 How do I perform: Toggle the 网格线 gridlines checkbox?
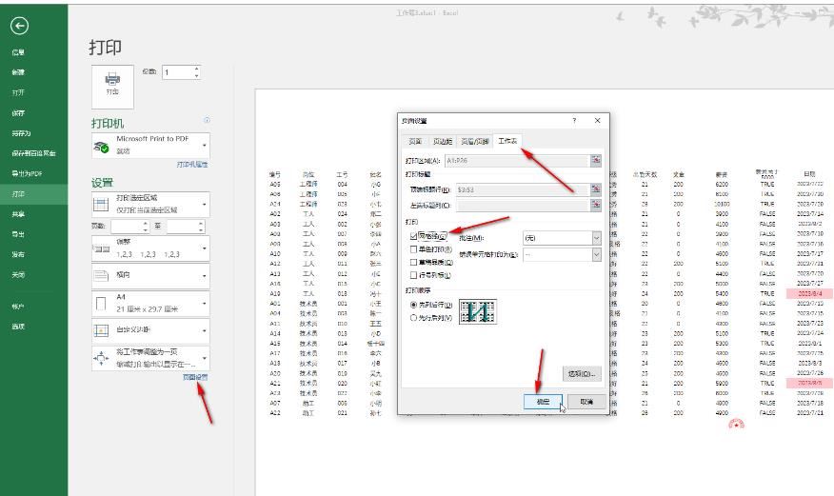point(413,236)
